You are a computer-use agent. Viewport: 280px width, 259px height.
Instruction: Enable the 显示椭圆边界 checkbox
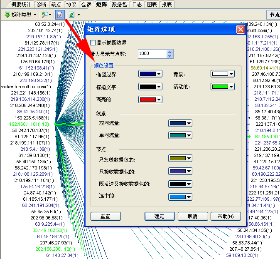click(x=93, y=43)
